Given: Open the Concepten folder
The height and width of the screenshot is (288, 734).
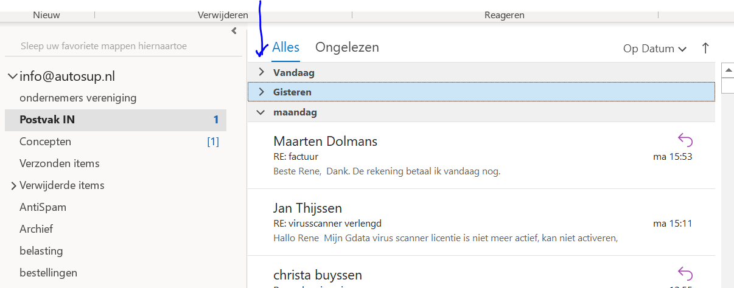Looking at the screenshot, I should tap(45, 142).
